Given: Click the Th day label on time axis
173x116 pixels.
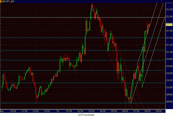Looking at the screenshot, I should pyautogui.click(x=58, y=111).
